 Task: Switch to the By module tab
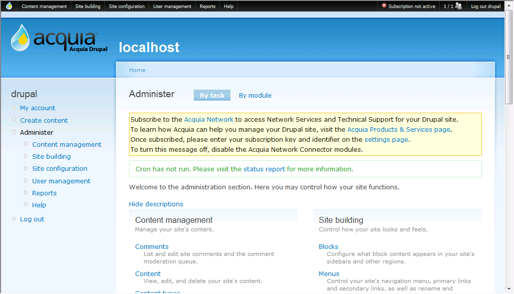(255, 95)
